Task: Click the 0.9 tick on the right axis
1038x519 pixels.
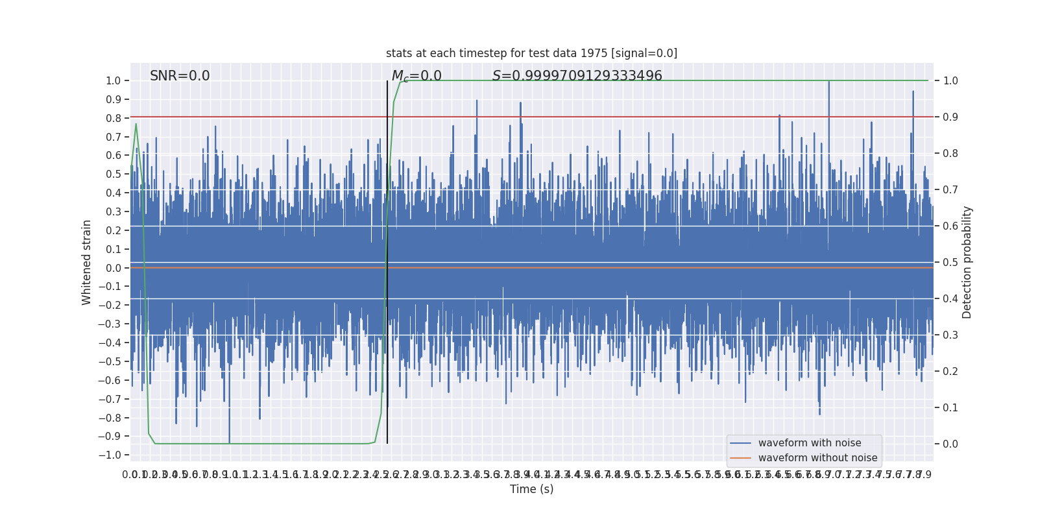Action: click(x=950, y=117)
